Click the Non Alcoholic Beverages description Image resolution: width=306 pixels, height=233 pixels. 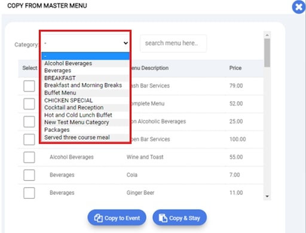click(158, 122)
